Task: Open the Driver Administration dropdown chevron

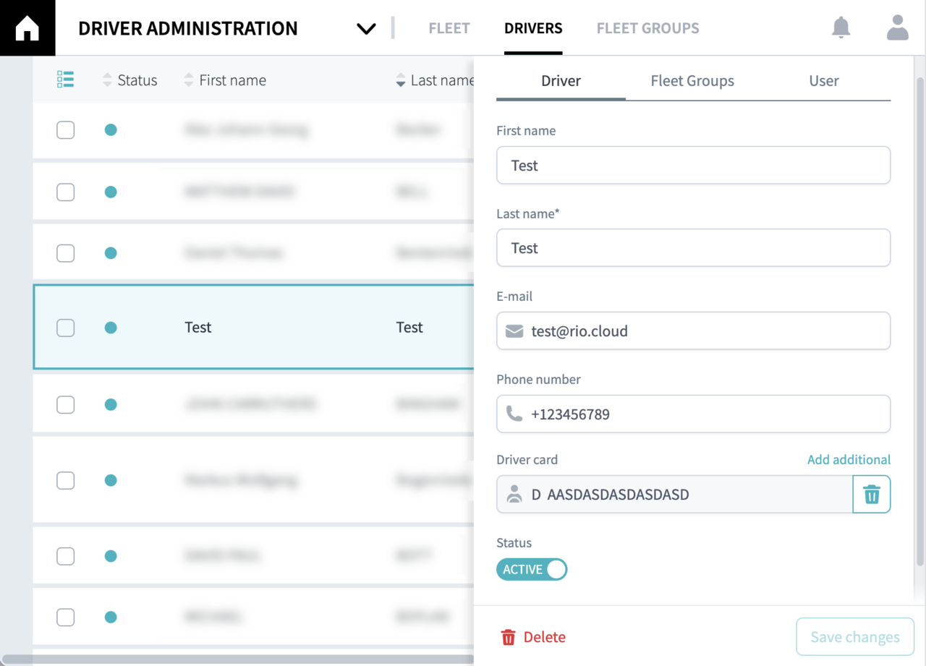Action: [x=366, y=28]
